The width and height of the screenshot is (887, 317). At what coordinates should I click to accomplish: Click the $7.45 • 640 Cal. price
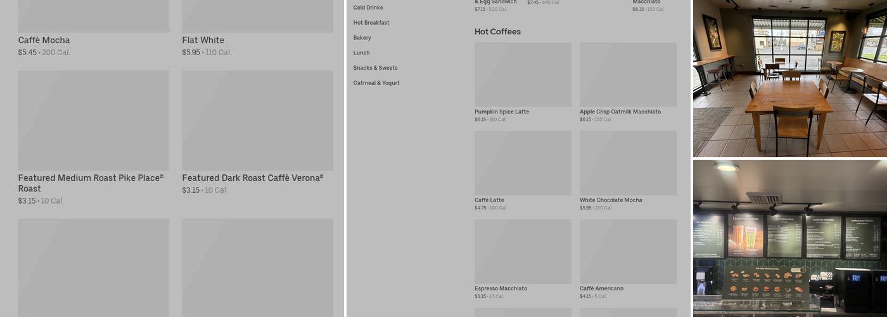pyautogui.click(x=544, y=3)
